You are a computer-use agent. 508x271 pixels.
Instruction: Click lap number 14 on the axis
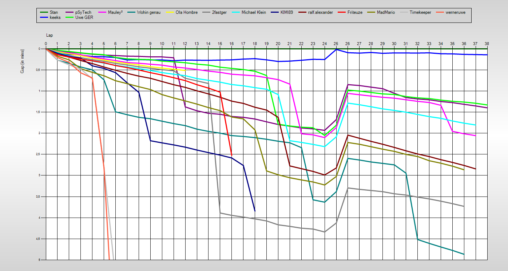coord(209,44)
